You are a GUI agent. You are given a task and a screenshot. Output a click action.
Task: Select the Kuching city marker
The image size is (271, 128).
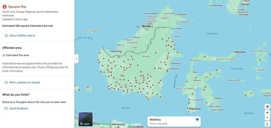tap(110, 51)
